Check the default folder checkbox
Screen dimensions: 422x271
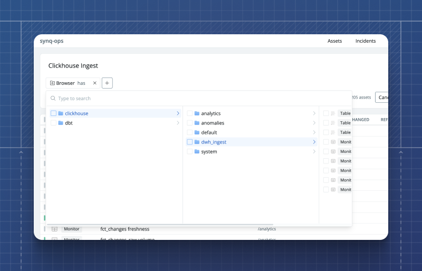(x=190, y=132)
